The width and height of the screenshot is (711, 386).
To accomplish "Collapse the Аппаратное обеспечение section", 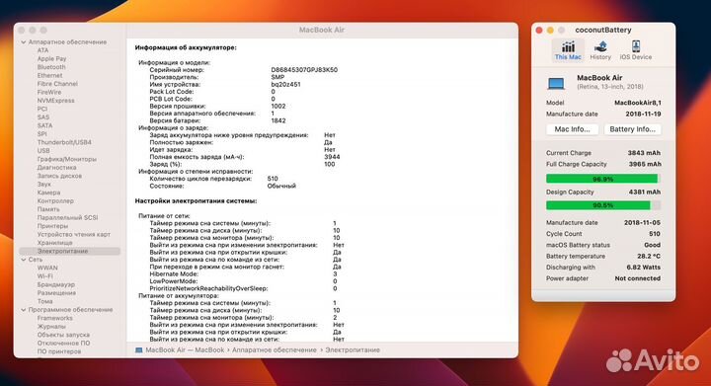I will point(24,42).
